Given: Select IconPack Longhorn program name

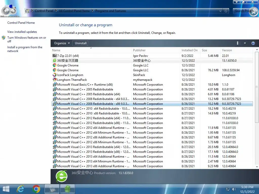Looking at the screenshot, I should point(70,75).
